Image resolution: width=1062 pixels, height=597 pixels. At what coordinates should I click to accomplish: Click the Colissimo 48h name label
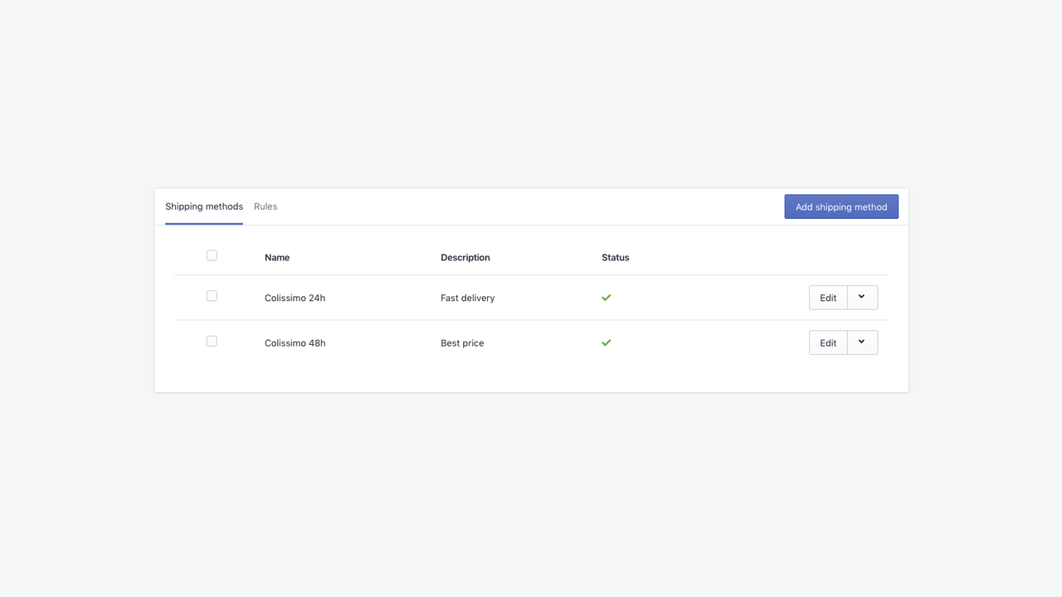coord(295,342)
